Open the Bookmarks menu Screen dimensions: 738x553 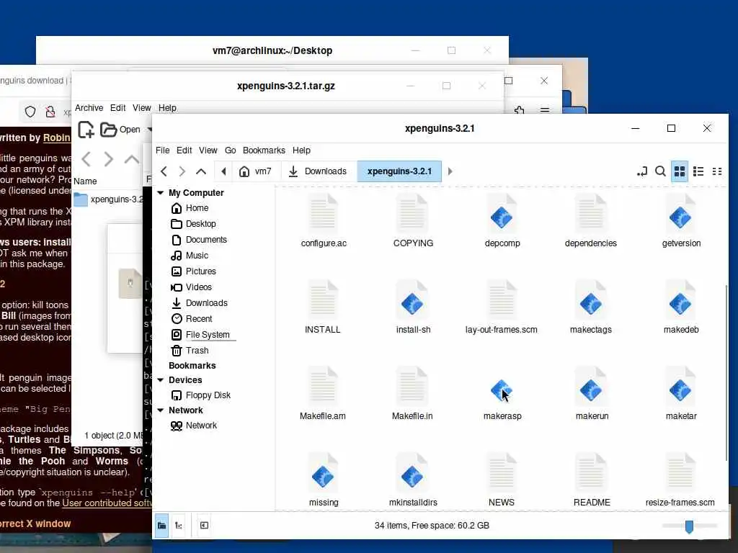[264, 150]
